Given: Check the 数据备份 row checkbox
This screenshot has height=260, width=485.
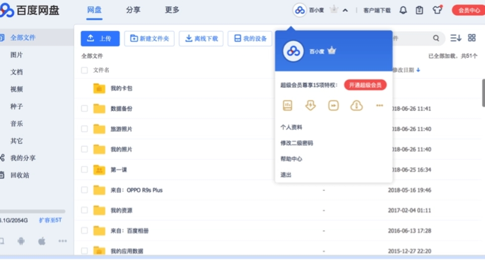Looking at the screenshot, I should [85, 108].
